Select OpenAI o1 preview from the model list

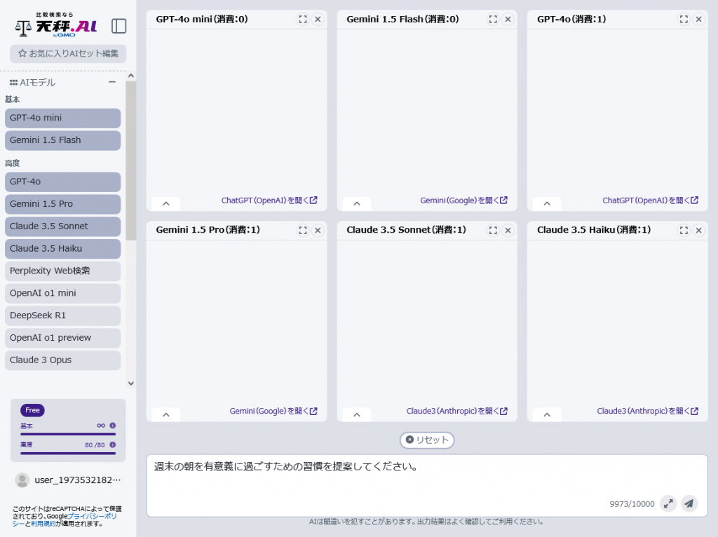[62, 337]
